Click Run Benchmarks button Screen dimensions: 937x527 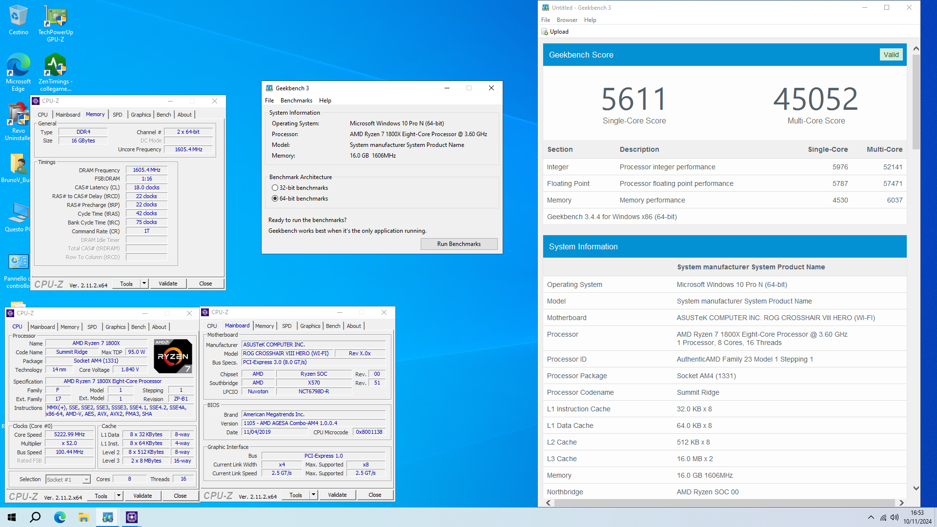tap(459, 244)
